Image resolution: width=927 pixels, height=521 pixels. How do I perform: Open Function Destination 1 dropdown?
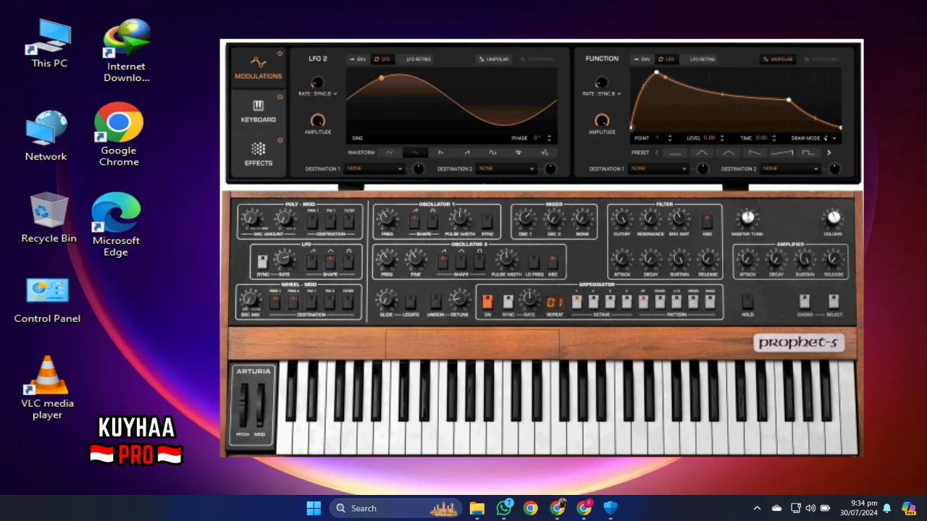coord(658,169)
